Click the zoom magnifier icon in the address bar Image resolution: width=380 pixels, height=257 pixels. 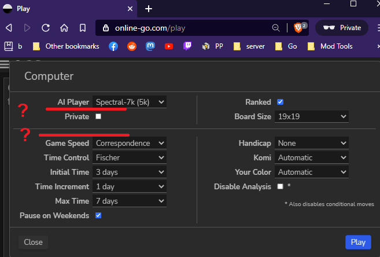click(276, 28)
